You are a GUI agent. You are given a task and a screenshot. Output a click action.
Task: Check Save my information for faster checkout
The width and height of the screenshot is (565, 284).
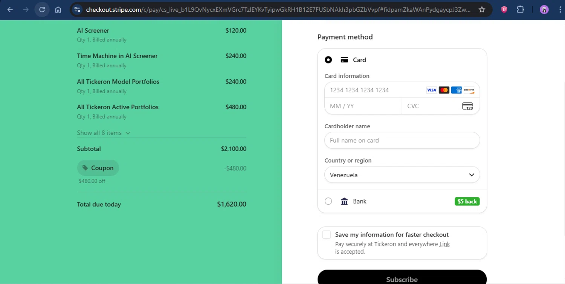327,235
